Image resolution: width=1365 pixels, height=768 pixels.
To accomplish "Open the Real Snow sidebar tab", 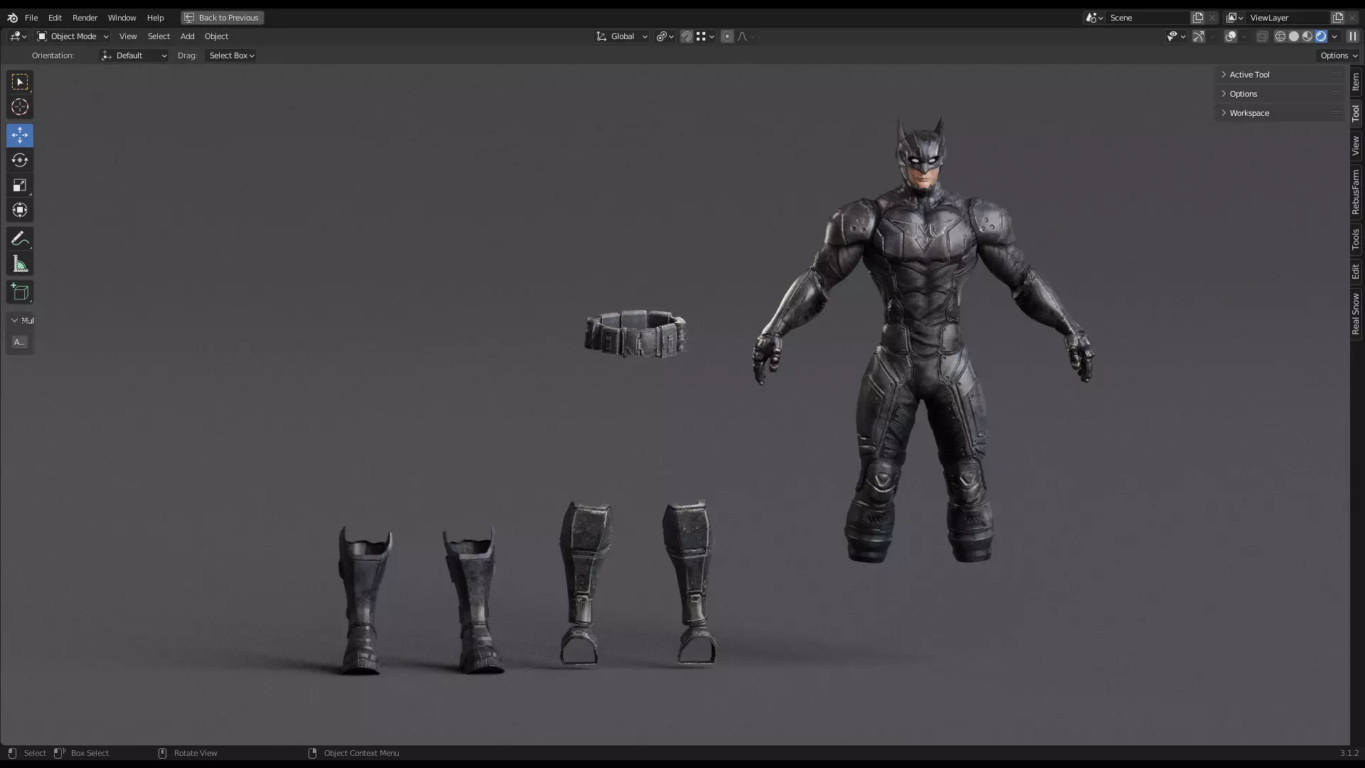I will click(x=1356, y=314).
